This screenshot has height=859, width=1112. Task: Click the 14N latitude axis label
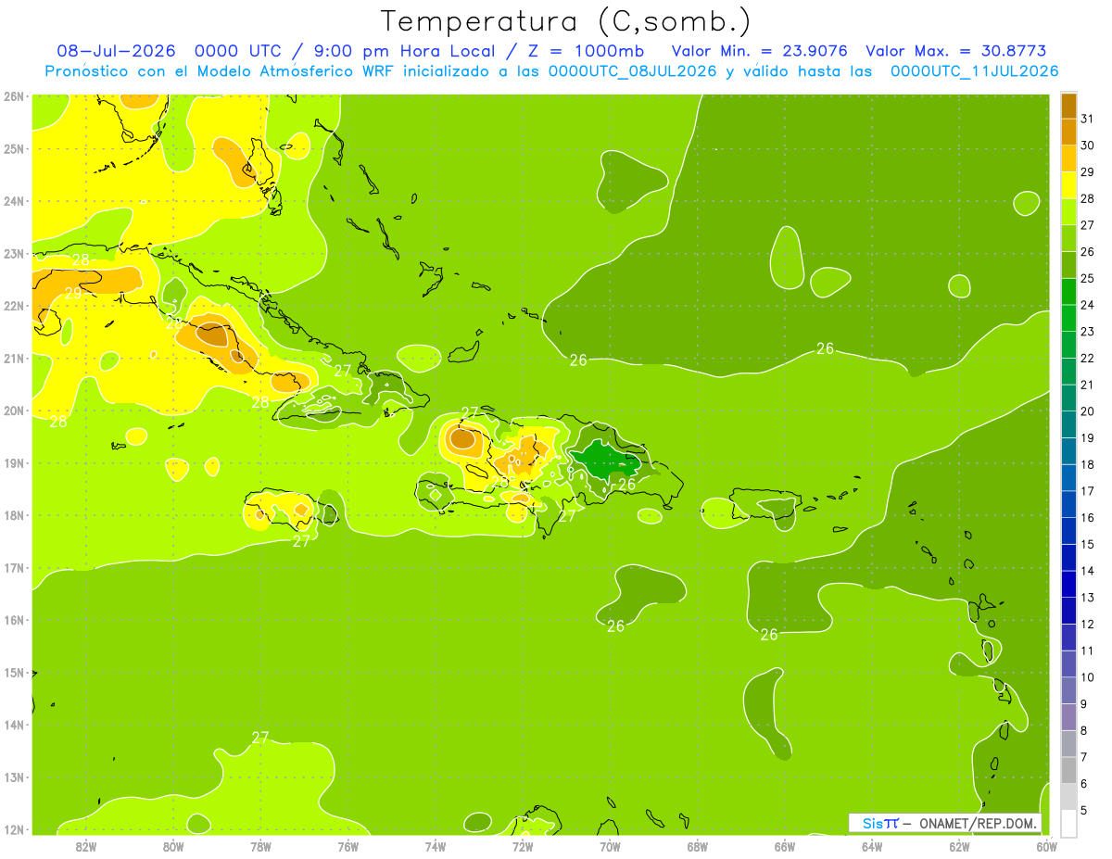14,725
